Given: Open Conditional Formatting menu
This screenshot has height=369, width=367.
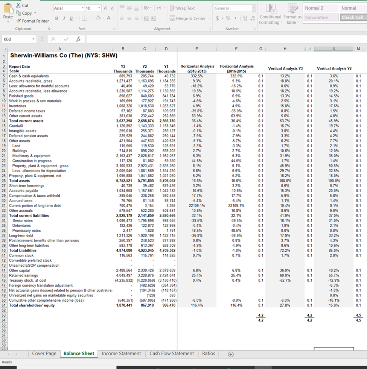Looking at the screenshot, I should click(270, 14).
